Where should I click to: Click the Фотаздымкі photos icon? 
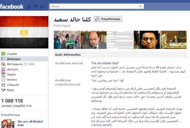pyautogui.click(x=3, y=64)
